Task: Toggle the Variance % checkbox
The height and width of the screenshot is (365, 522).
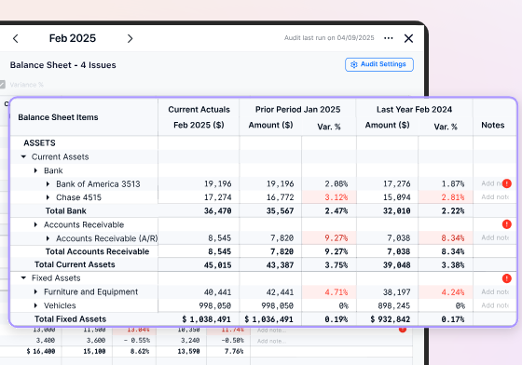Action: pyautogui.click(x=2, y=85)
